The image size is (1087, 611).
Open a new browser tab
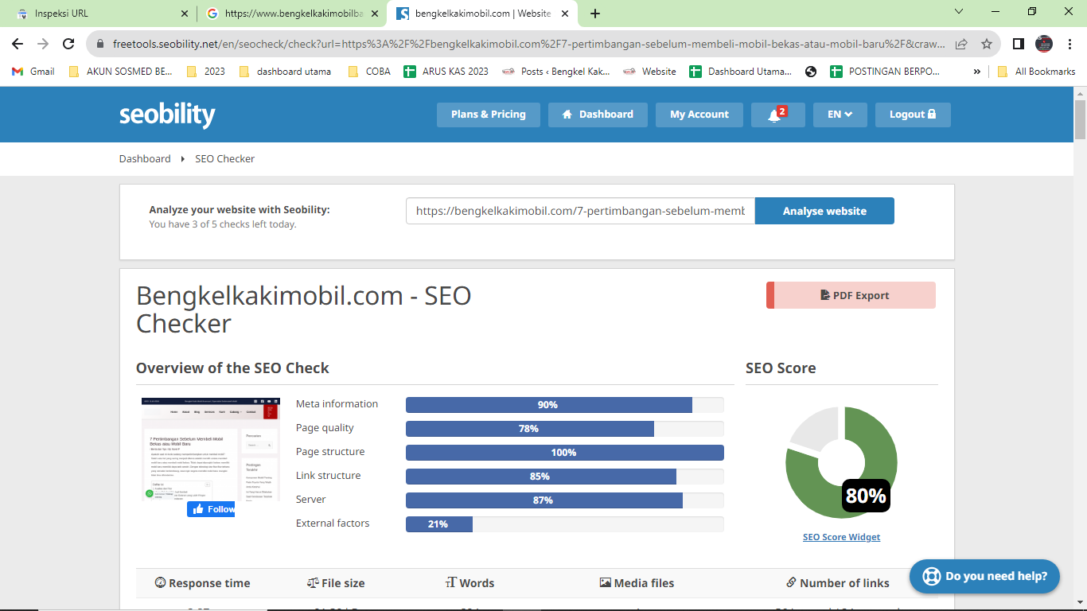click(595, 14)
